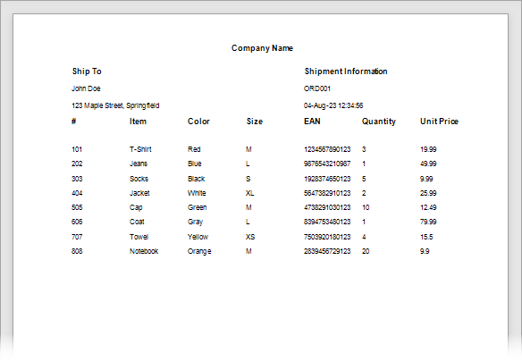Click EAN 2839456729123

[x=327, y=251]
